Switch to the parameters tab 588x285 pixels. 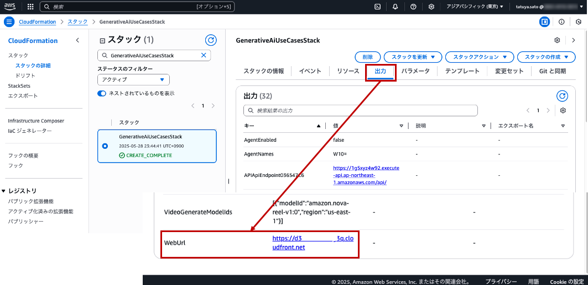[415, 71]
